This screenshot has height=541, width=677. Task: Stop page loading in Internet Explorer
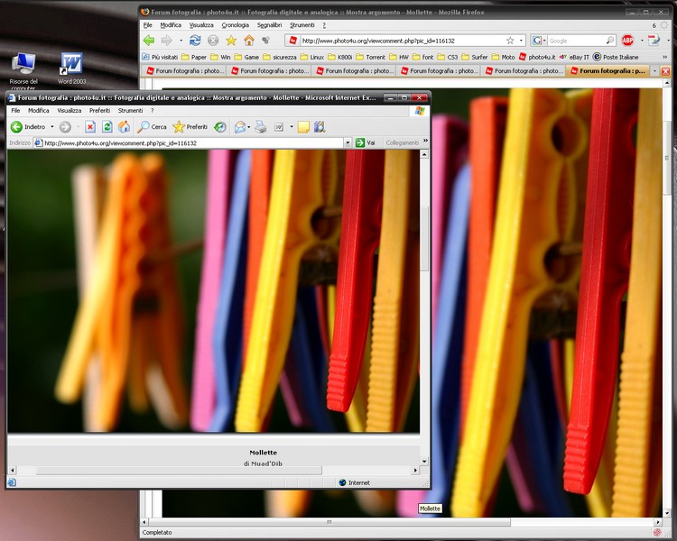pos(89,127)
